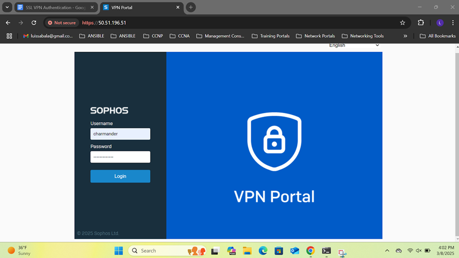
Task: Click the Username field containing charmander
Action: pos(121,134)
